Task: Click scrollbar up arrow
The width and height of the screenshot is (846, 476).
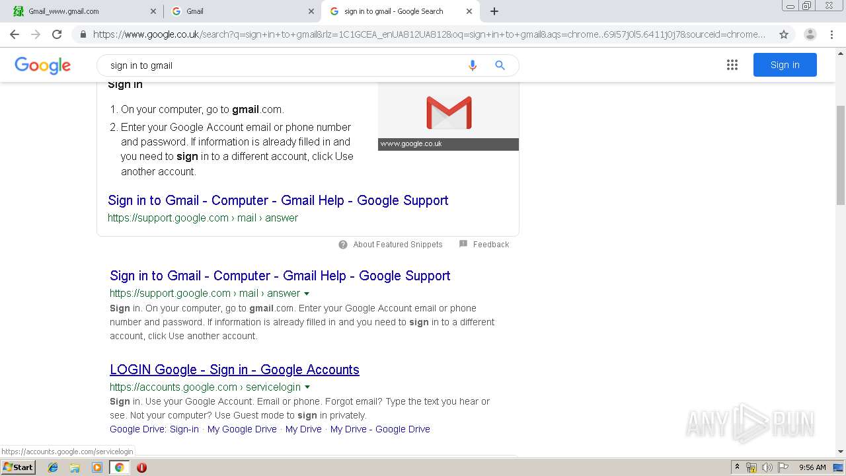Action: pos(841,53)
